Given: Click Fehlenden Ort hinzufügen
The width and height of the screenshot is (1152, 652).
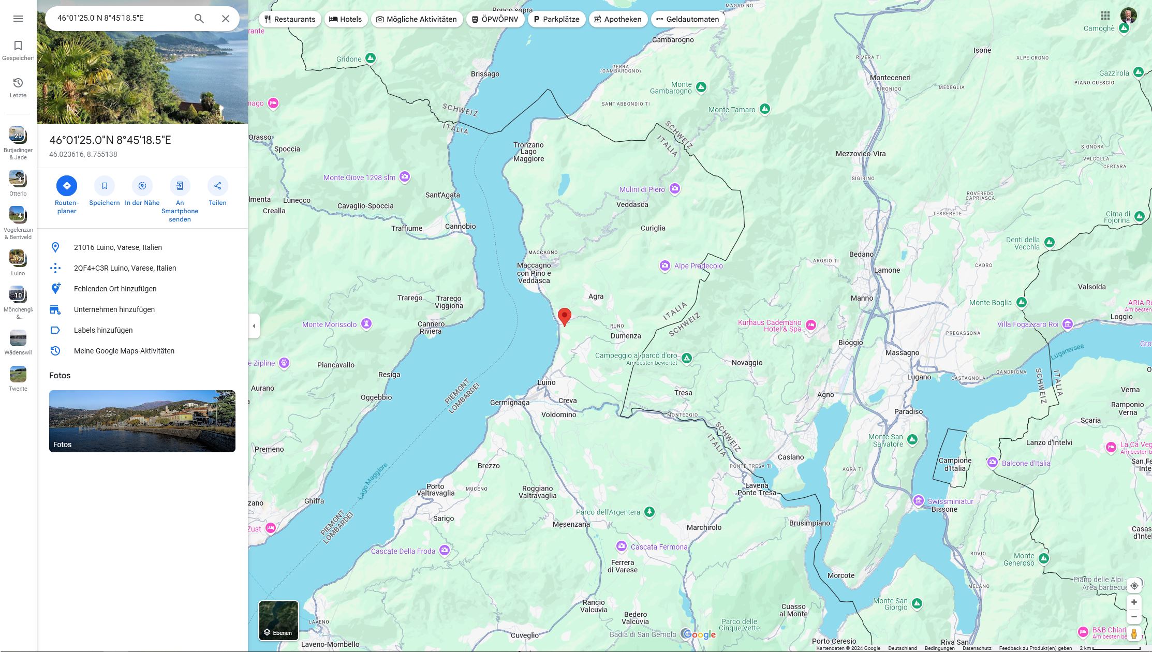Looking at the screenshot, I should pos(115,289).
